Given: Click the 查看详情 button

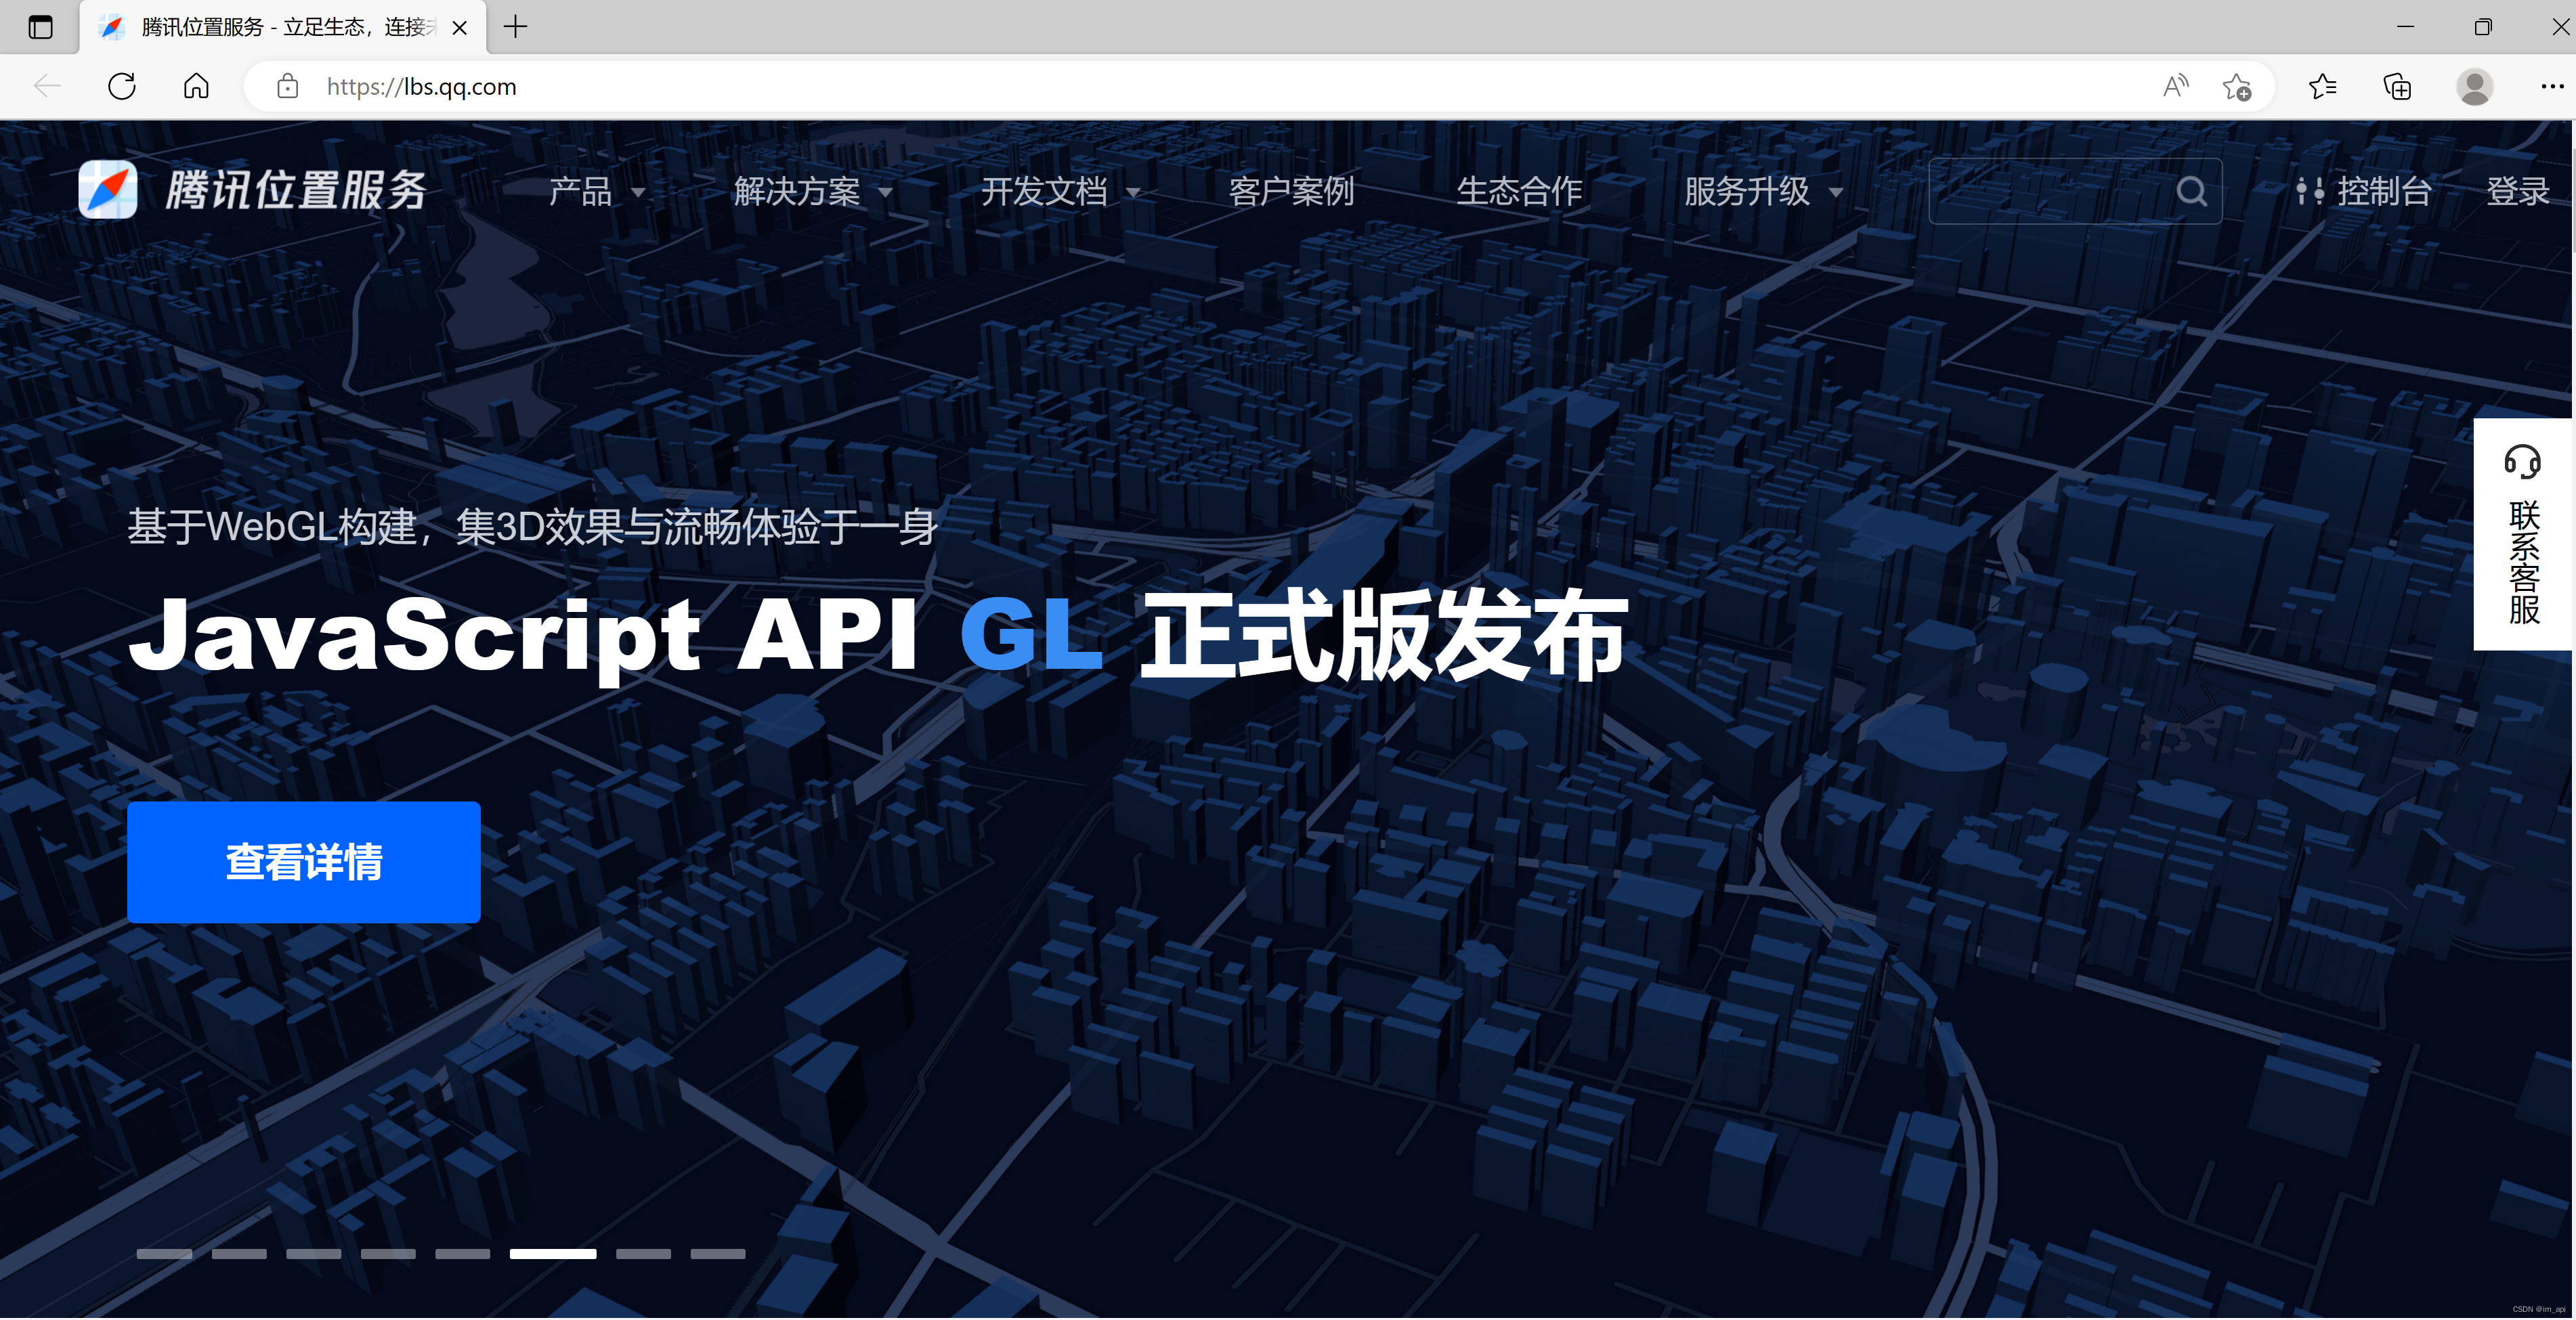Looking at the screenshot, I should (x=304, y=862).
